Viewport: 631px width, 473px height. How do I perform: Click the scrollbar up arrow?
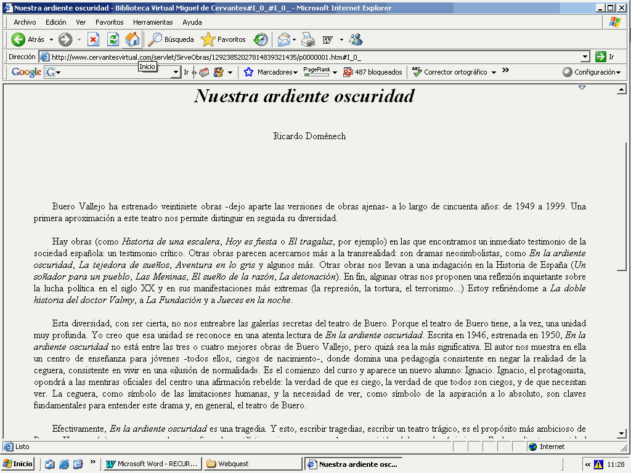click(622, 90)
